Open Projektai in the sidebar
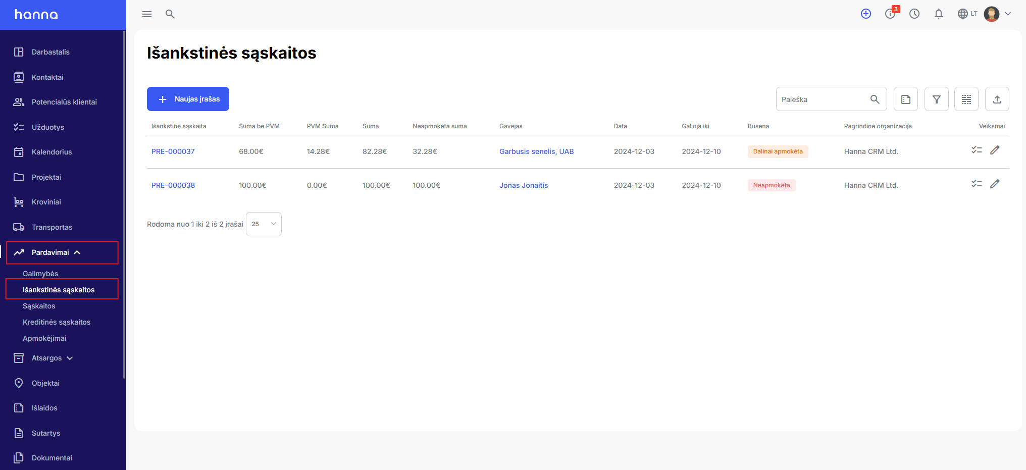 tap(46, 177)
